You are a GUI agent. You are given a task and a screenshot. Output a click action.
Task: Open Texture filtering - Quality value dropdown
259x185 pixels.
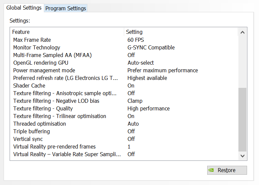[148, 108]
